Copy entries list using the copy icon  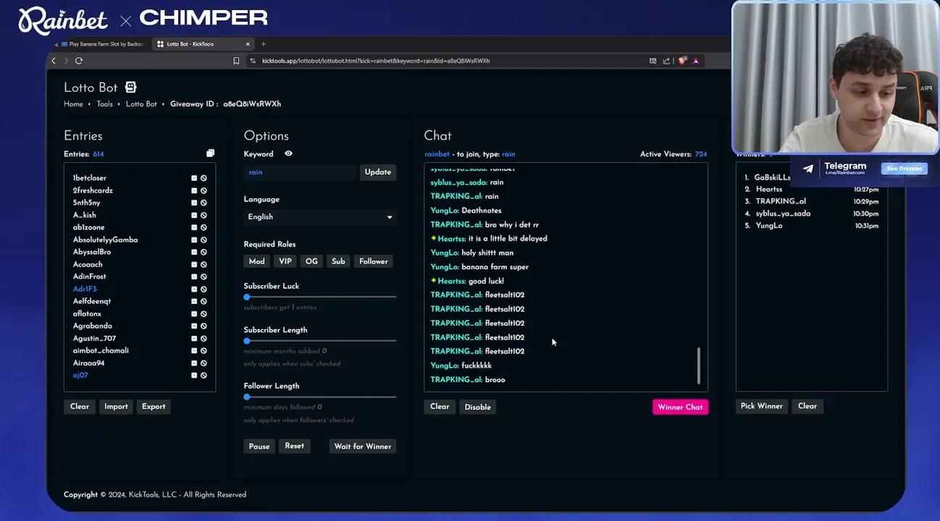coord(210,153)
